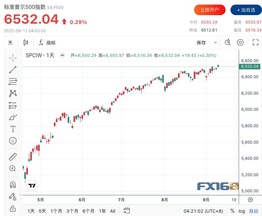The height and width of the screenshot is (216, 262).
Task: Open the emoji icons tool
Action: 13,141
